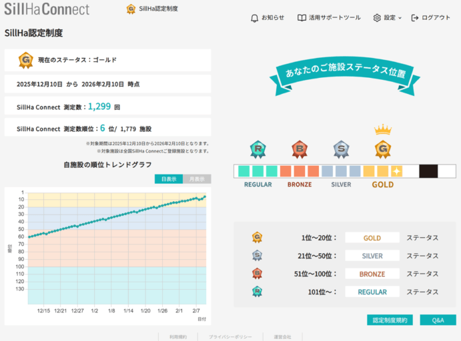Image resolution: width=461 pixels, height=341 pixels.
Task: Click the Bronze badge above the status bar
Action: 299,149
